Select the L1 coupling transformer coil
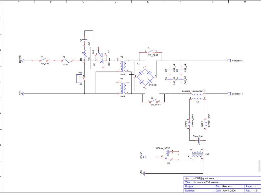The height and width of the screenshot is (193, 261). point(198,94)
